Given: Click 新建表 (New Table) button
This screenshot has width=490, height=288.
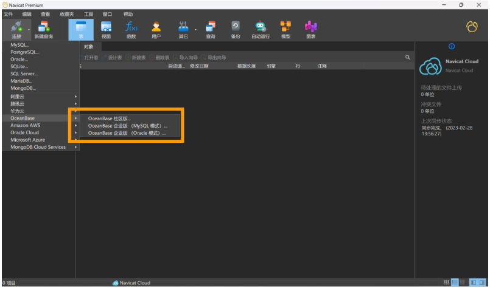Looking at the screenshot, I should tap(136, 58).
